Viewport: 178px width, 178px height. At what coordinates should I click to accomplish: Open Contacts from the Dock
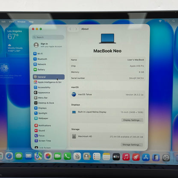87,157
